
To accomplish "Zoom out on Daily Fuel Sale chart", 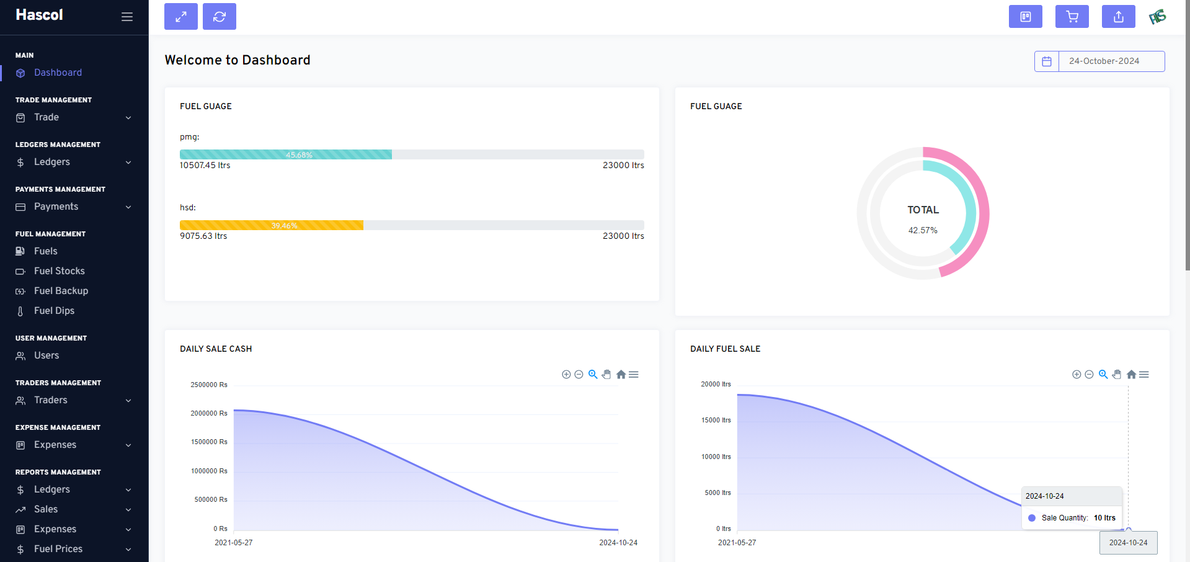I will pyautogui.click(x=1089, y=375).
